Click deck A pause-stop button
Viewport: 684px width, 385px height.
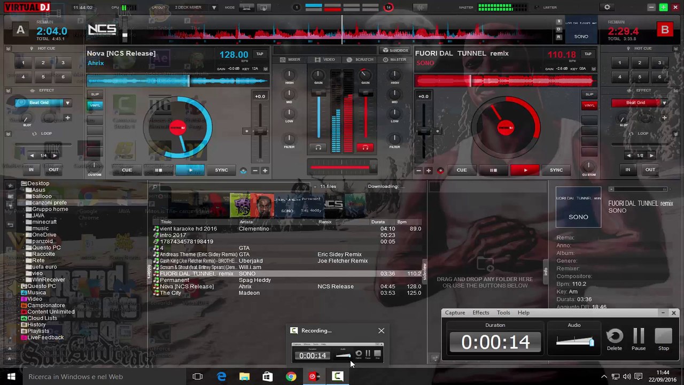click(158, 170)
